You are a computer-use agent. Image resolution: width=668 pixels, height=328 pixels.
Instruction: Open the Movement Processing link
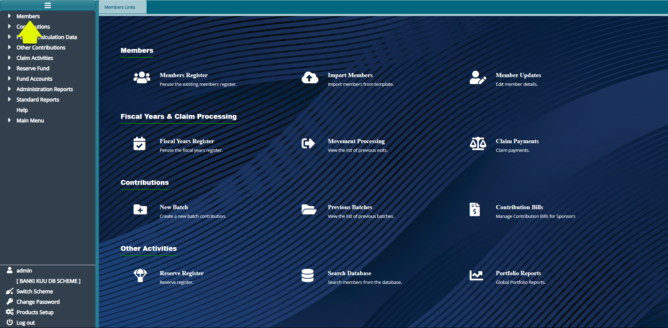click(356, 141)
